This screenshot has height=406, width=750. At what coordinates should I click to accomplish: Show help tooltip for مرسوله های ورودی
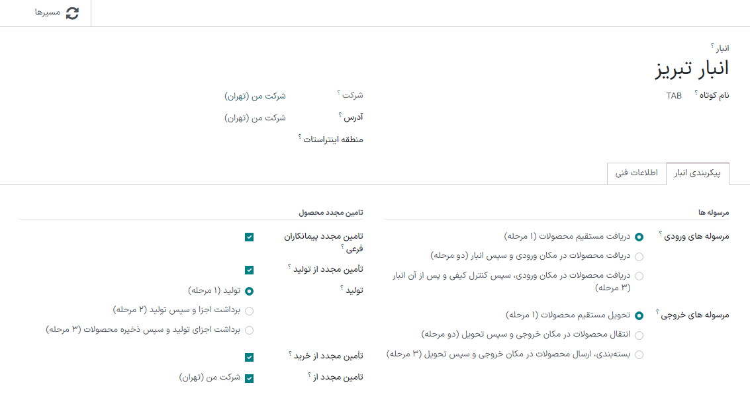pos(661,233)
